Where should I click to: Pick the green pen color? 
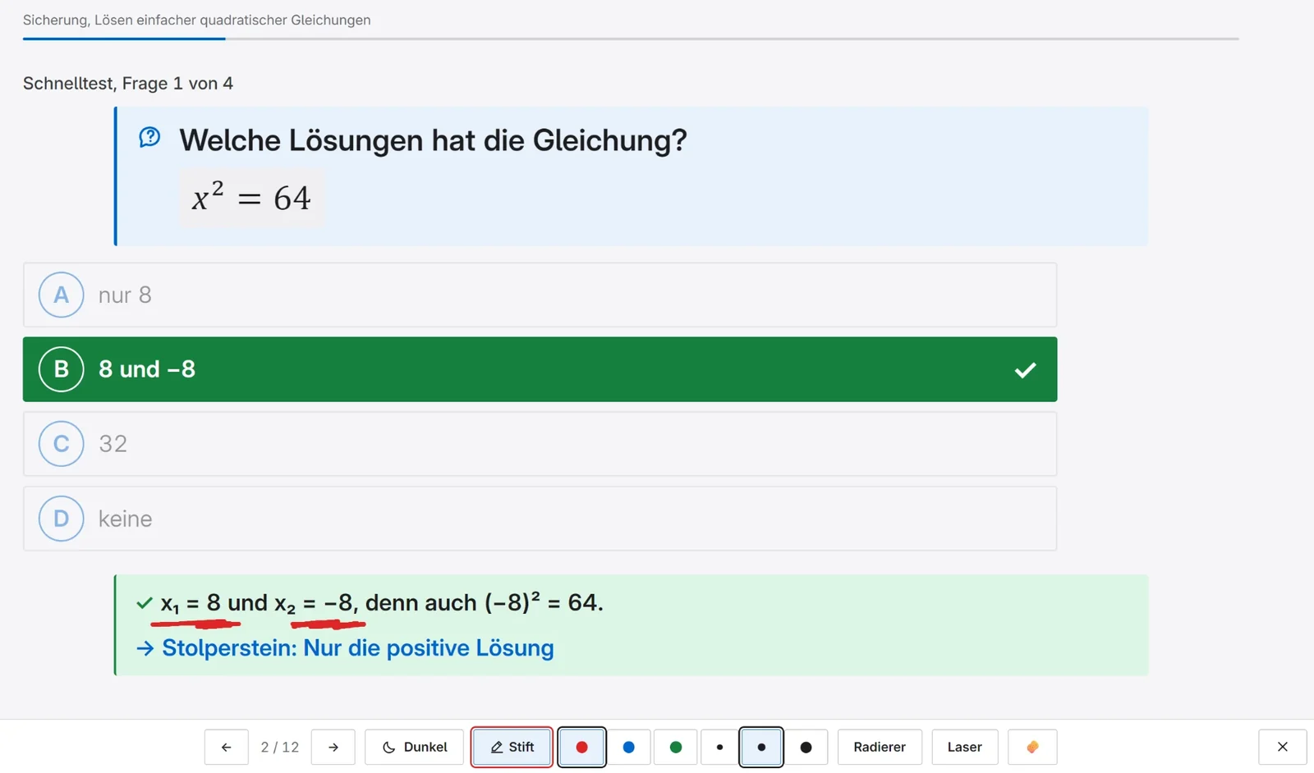tap(676, 747)
